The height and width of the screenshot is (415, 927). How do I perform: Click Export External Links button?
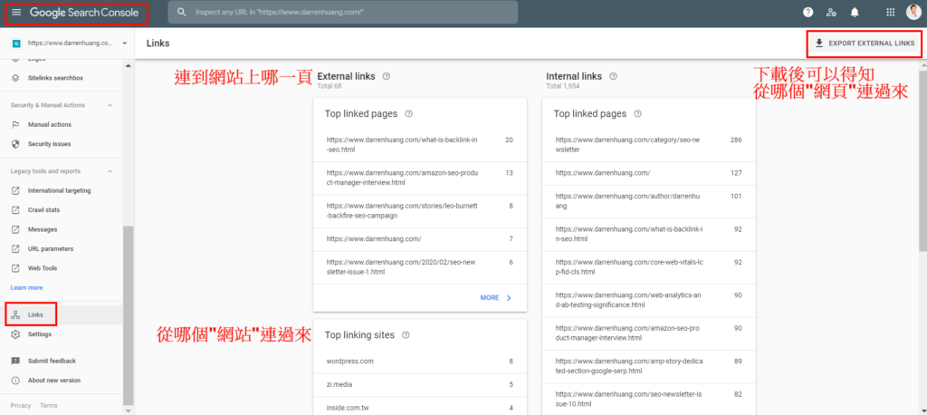pyautogui.click(x=865, y=43)
